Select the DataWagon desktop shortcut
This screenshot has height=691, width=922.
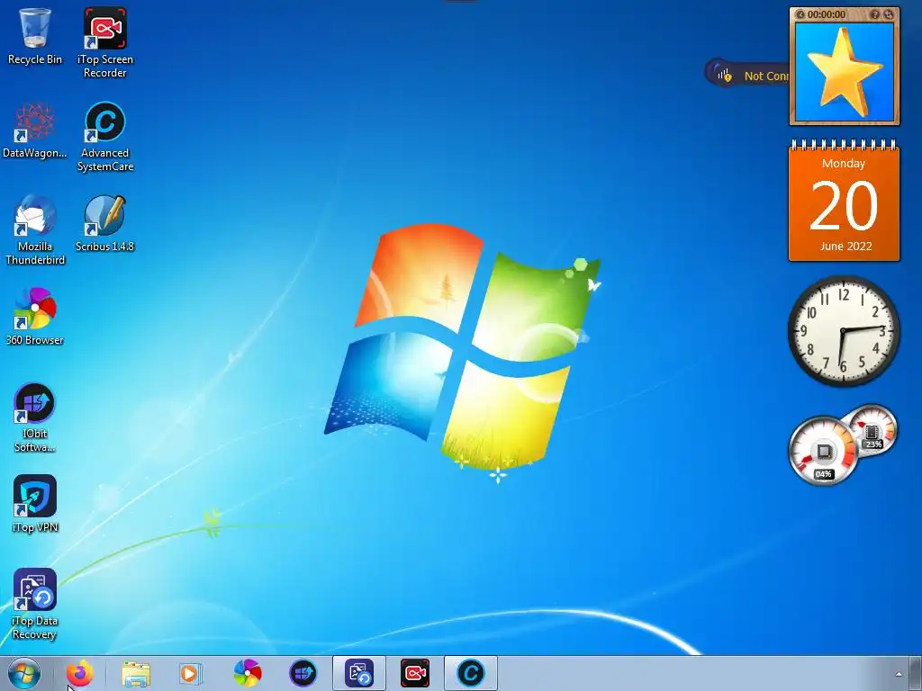click(35, 130)
